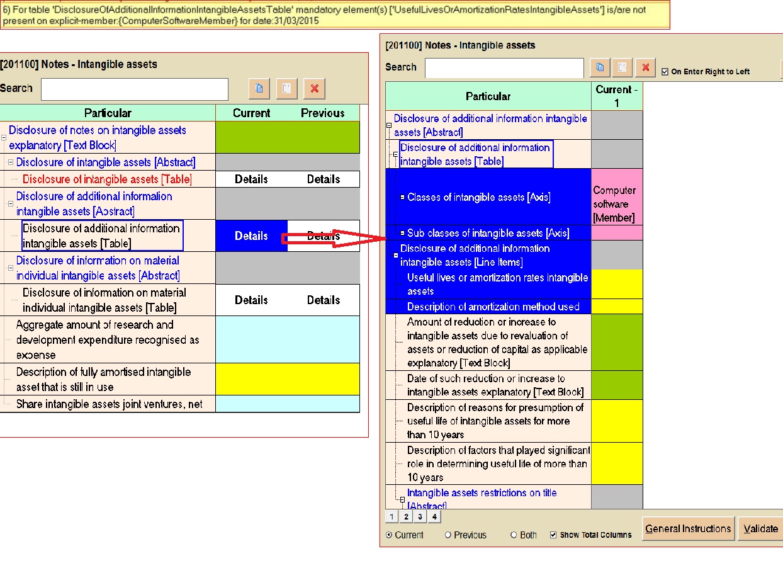Click the paste icon in the right panel
Screen dimensions: 783x568
622,68
